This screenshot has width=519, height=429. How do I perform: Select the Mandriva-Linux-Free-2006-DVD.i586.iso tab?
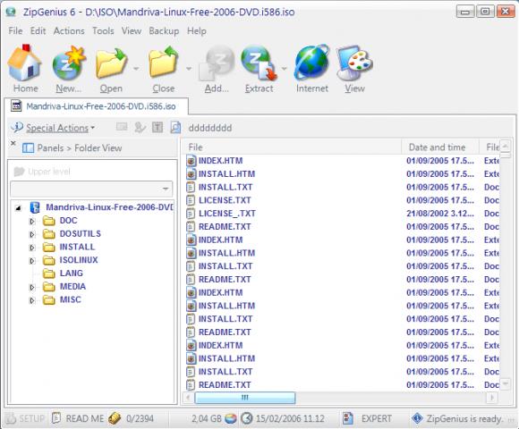97,106
